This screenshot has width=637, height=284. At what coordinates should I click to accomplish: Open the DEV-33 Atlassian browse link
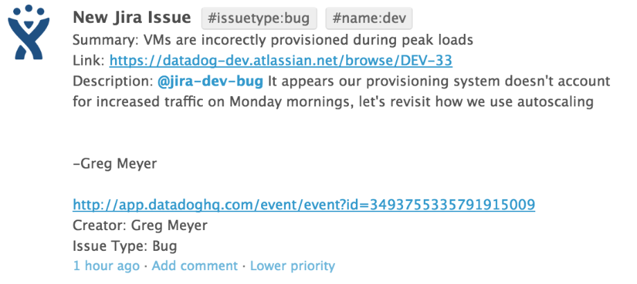[280, 60]
